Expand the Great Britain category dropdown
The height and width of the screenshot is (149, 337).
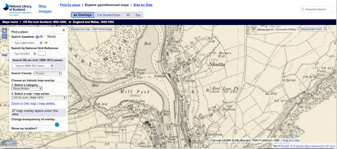pyautogui.click(x=27, y=89)
